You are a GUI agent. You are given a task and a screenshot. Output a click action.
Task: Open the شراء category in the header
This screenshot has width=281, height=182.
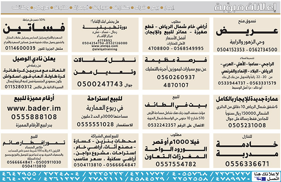[140, 7]
